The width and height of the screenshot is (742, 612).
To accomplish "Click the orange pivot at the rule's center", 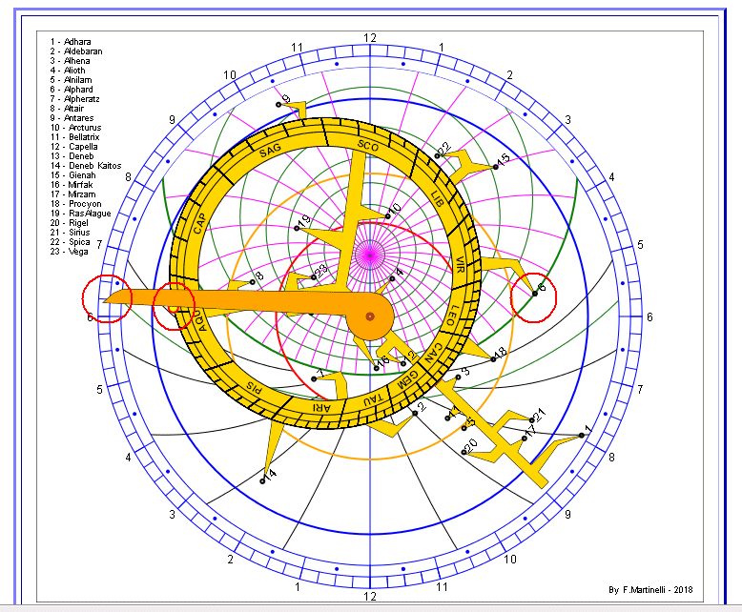I will point(369,316).
